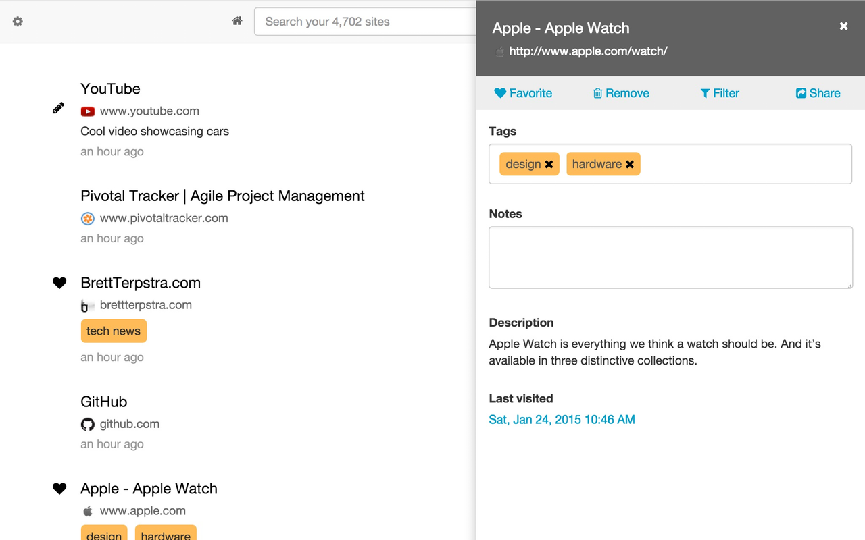Image resolution: width=865 pixels, height=540 pixels.
Task: Click 'an hour ago' under YouTube
Action: click(112, 151)
